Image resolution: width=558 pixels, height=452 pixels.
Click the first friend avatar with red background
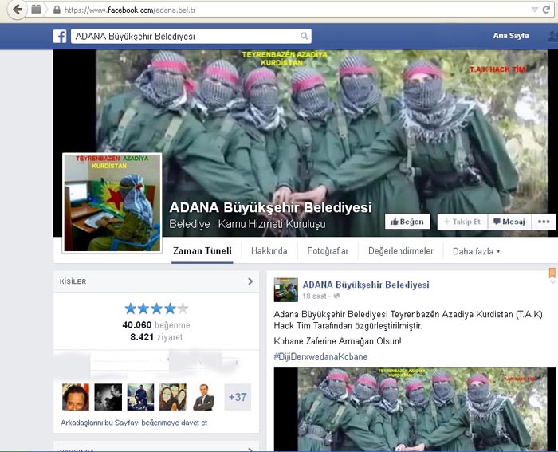click(x=76, y=397)
